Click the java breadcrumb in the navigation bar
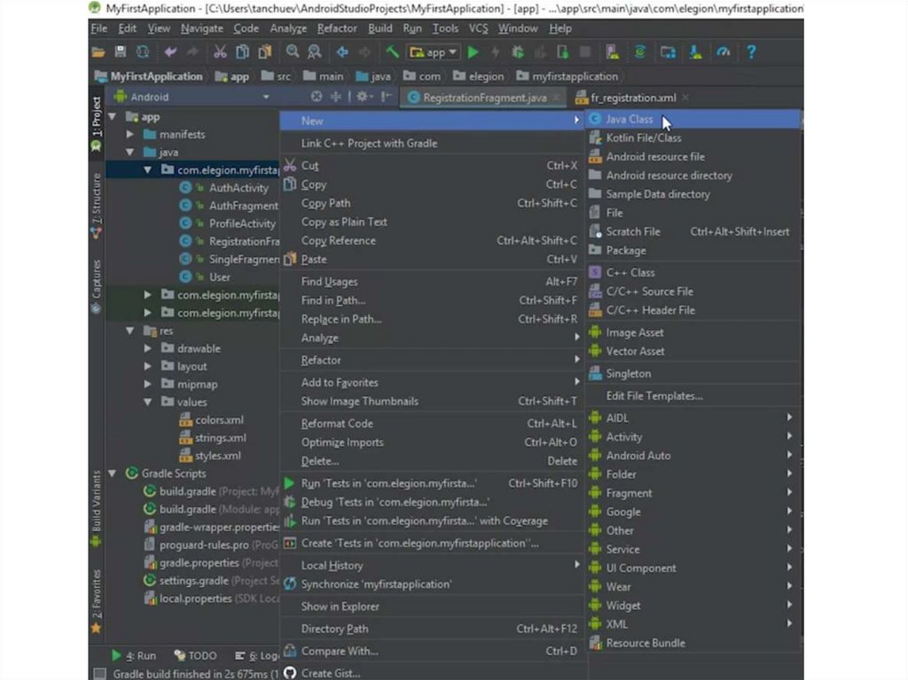This screenshot has height=680, width=908. pyautogui.click(x=373, y=76)
